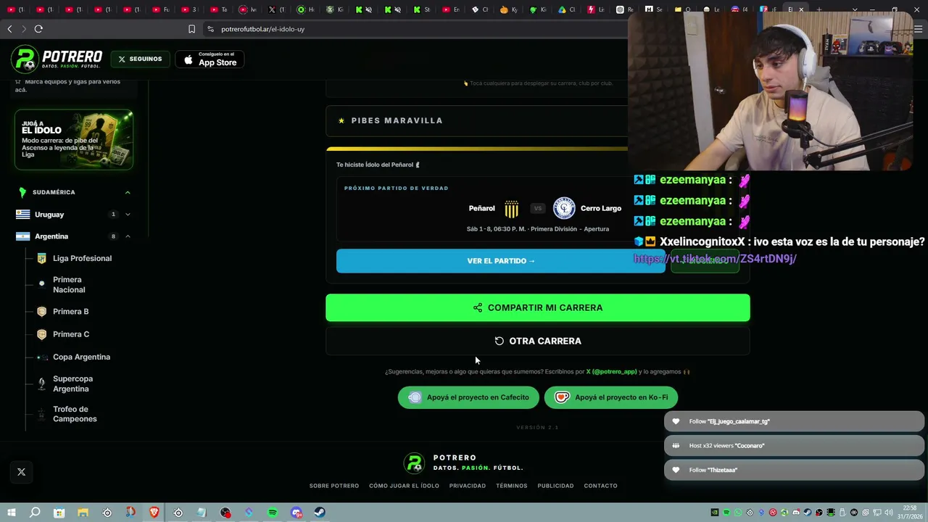Click the Liga Profesional trophy icon
The height and width of the screenshot is (522, 928).
point(41,258)
